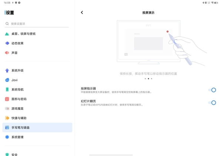222x156 pixels.
Task: Click 幻灯片翻页 description text
Action: pos(112,105)
